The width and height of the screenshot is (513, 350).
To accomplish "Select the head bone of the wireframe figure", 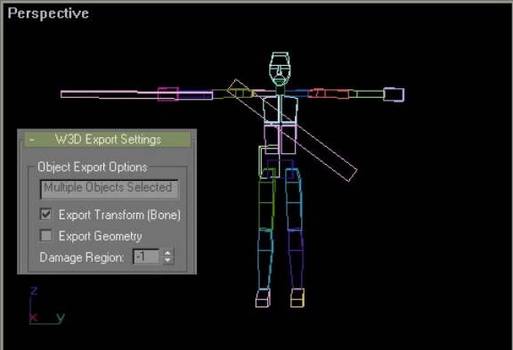I will click(280, 69).
